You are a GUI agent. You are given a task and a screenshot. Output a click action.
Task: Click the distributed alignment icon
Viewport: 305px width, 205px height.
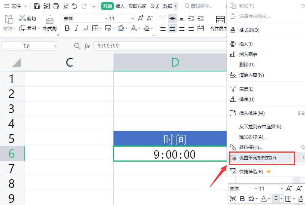coord(201,28)
